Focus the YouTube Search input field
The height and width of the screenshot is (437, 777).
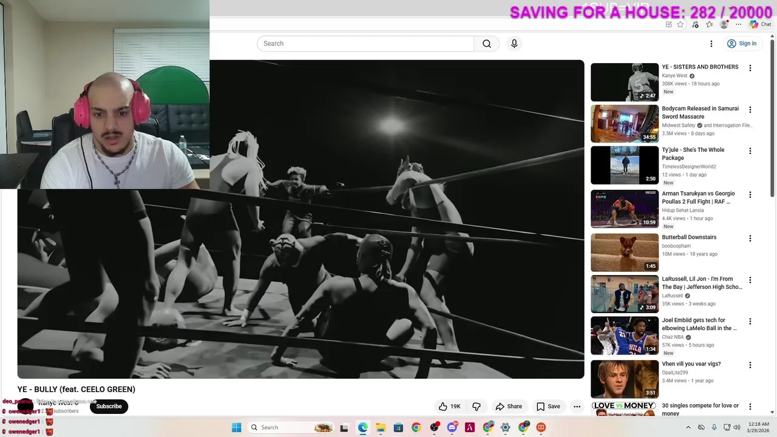click(365, 44)
